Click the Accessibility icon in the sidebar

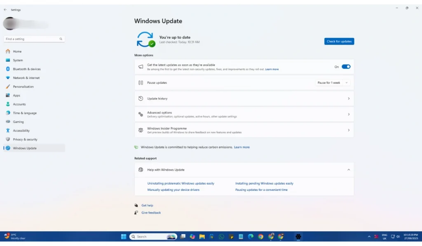[9, 130]
